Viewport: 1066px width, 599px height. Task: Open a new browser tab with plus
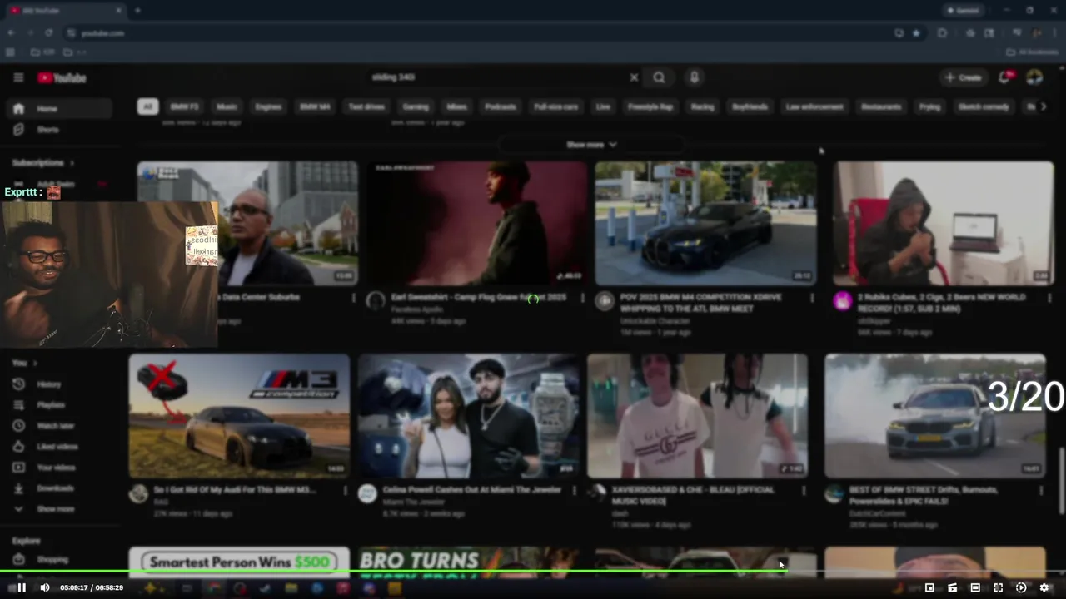tap(137, 11)
